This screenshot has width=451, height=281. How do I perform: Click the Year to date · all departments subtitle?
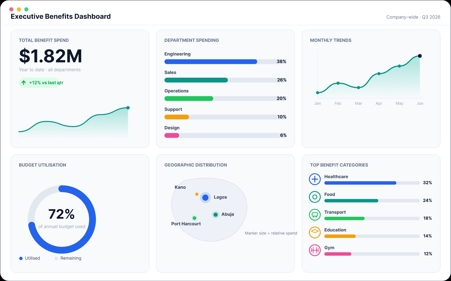(50, 70)
